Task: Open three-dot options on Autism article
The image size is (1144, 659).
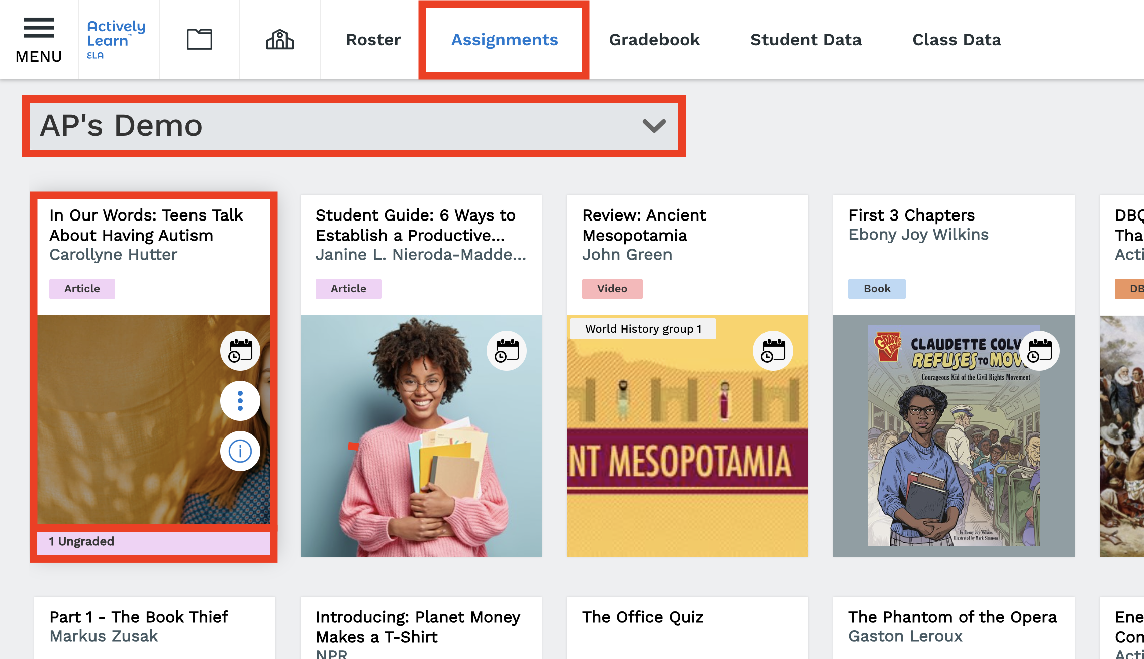Action: [x=240, y=401]
